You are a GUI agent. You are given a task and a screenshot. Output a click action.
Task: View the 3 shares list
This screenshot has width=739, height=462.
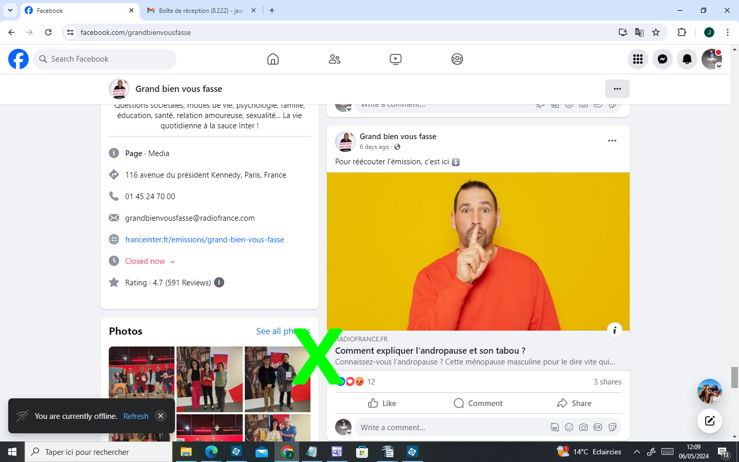click(607, 382)
